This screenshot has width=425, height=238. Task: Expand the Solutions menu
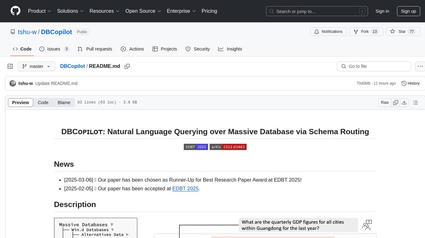click(x=70, y=11)
